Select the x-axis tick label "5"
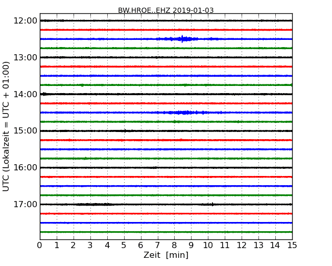The height and width of the screenshot is (266, 332). coord(124,246)
